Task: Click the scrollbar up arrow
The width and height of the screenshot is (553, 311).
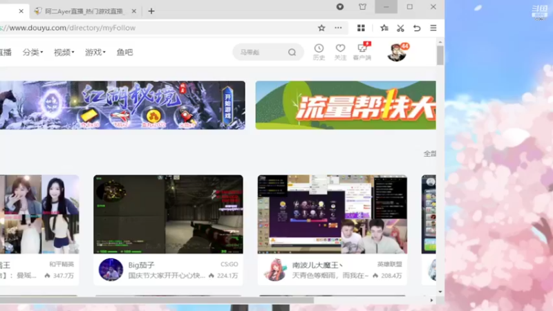Action: click(440, 42)
